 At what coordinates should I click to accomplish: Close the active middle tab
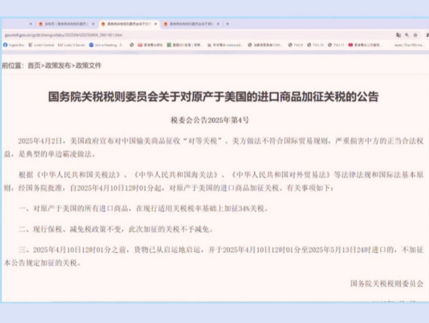tap(156, 24)
